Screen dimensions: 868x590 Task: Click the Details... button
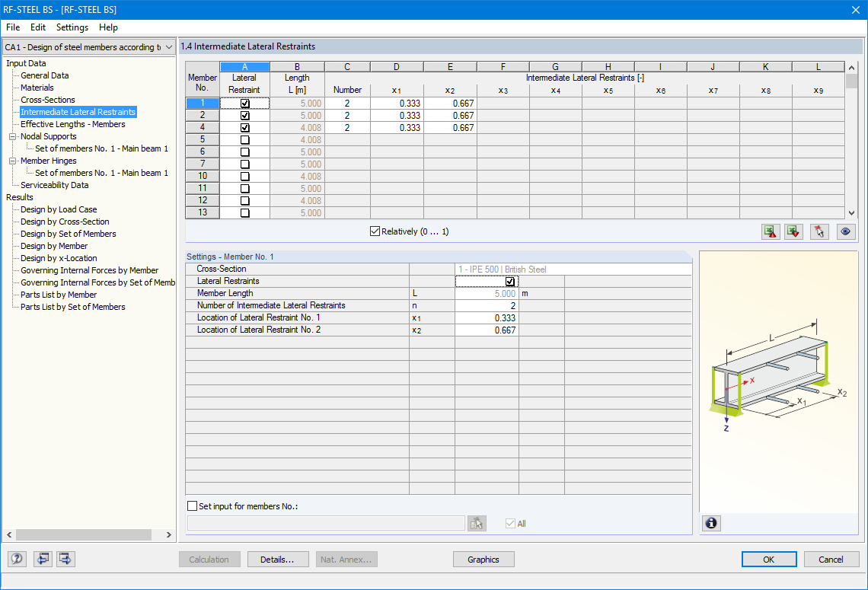pos(277,560)
